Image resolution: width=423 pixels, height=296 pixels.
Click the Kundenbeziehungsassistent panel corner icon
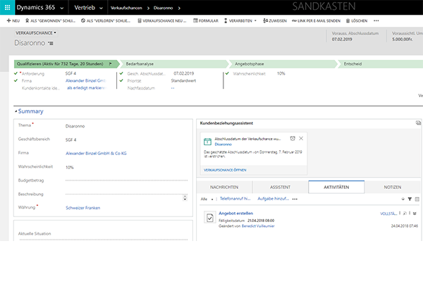point(418,123)
